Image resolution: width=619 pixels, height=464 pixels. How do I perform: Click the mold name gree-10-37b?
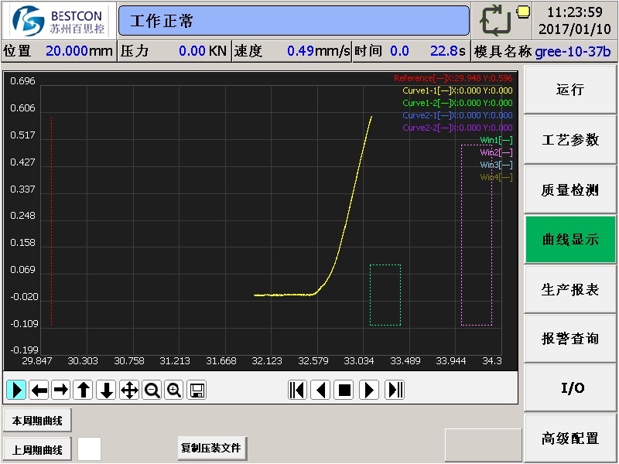click(573, 51)
